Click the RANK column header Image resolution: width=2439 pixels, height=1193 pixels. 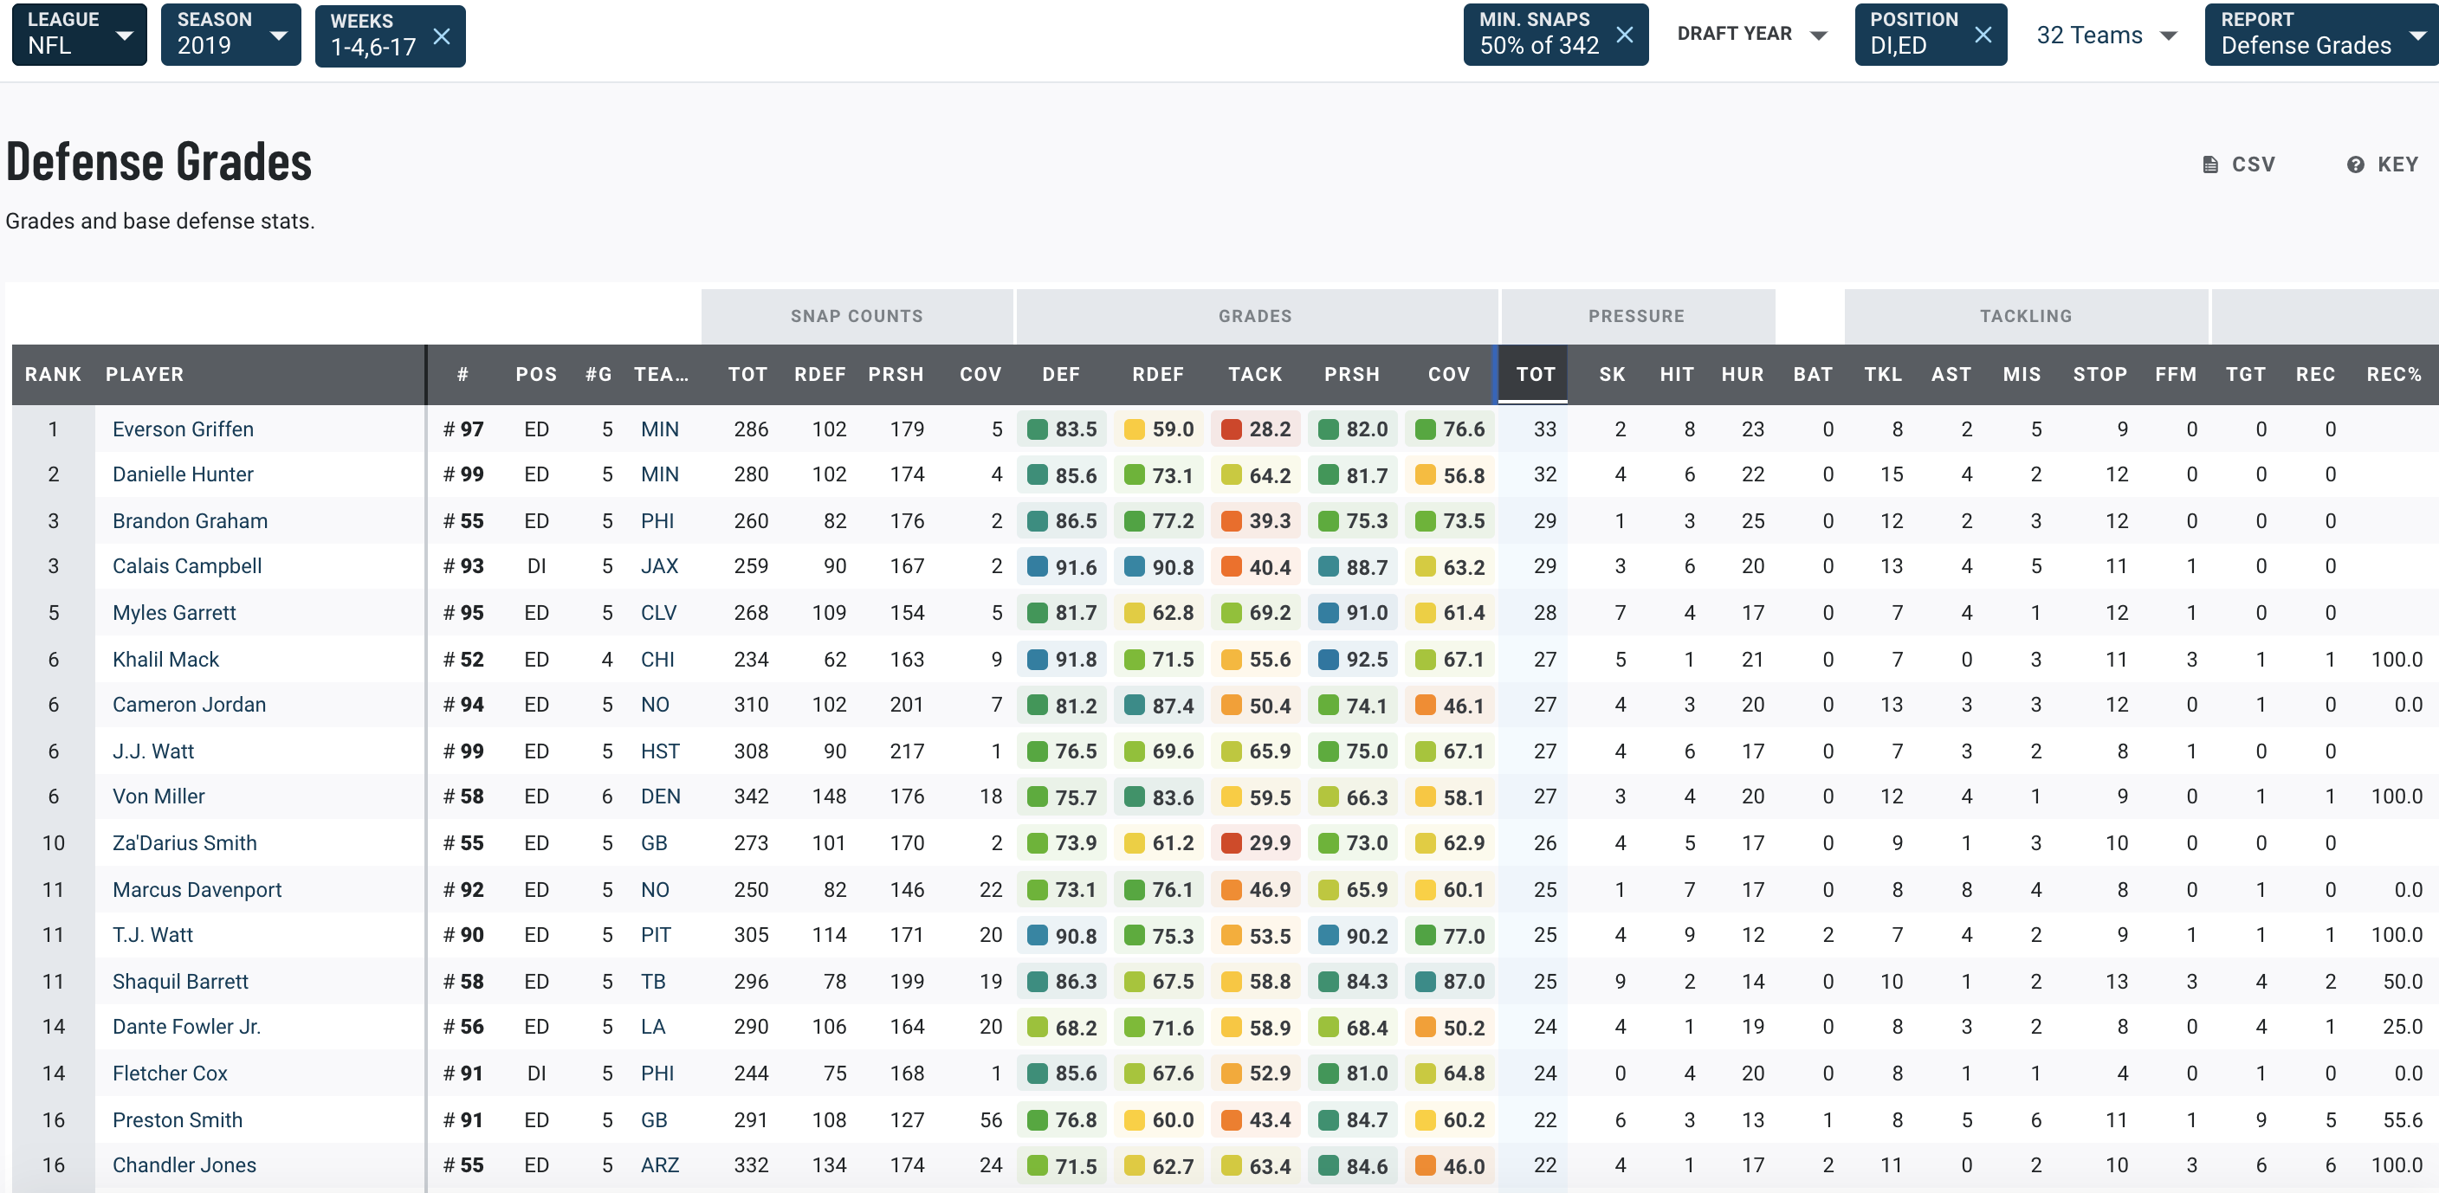pyautogui.click(x=53, y=375)
